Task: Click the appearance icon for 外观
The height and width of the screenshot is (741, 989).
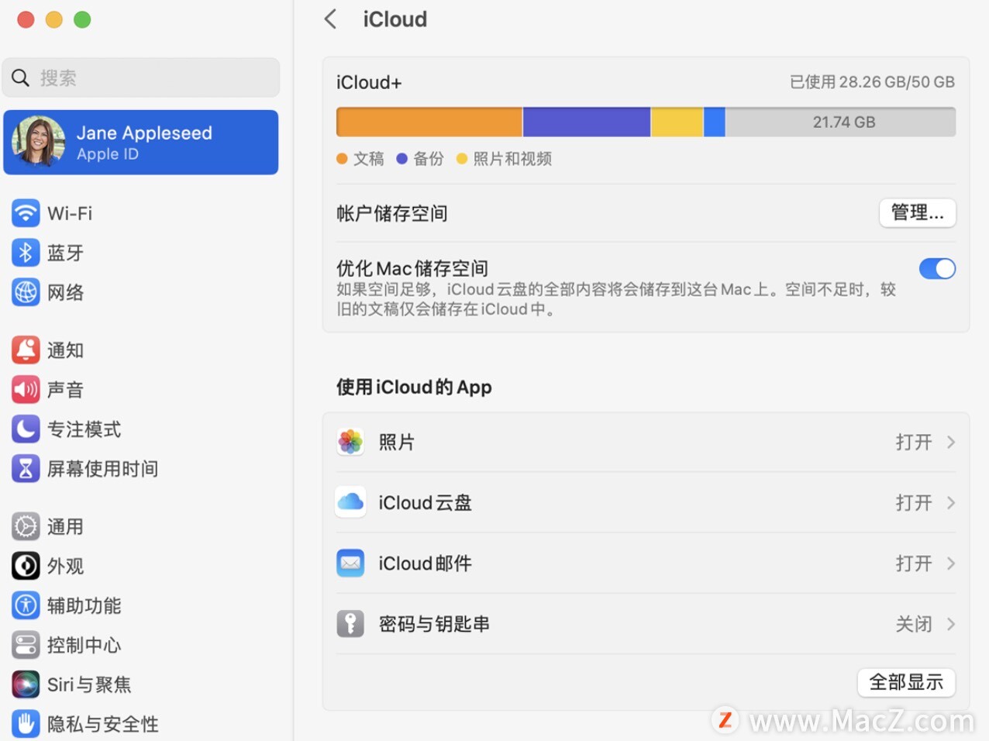Action: point(26,566)
